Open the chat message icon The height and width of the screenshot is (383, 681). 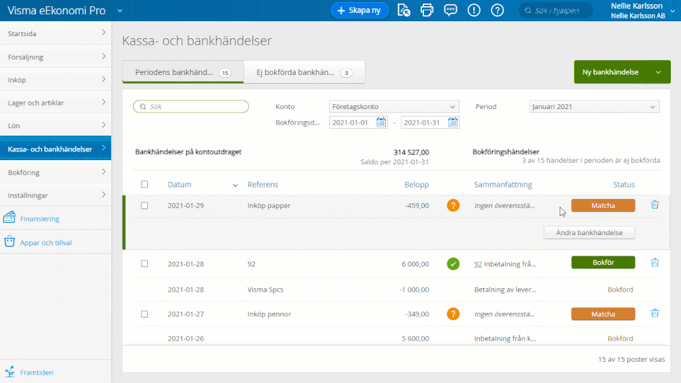451,10
